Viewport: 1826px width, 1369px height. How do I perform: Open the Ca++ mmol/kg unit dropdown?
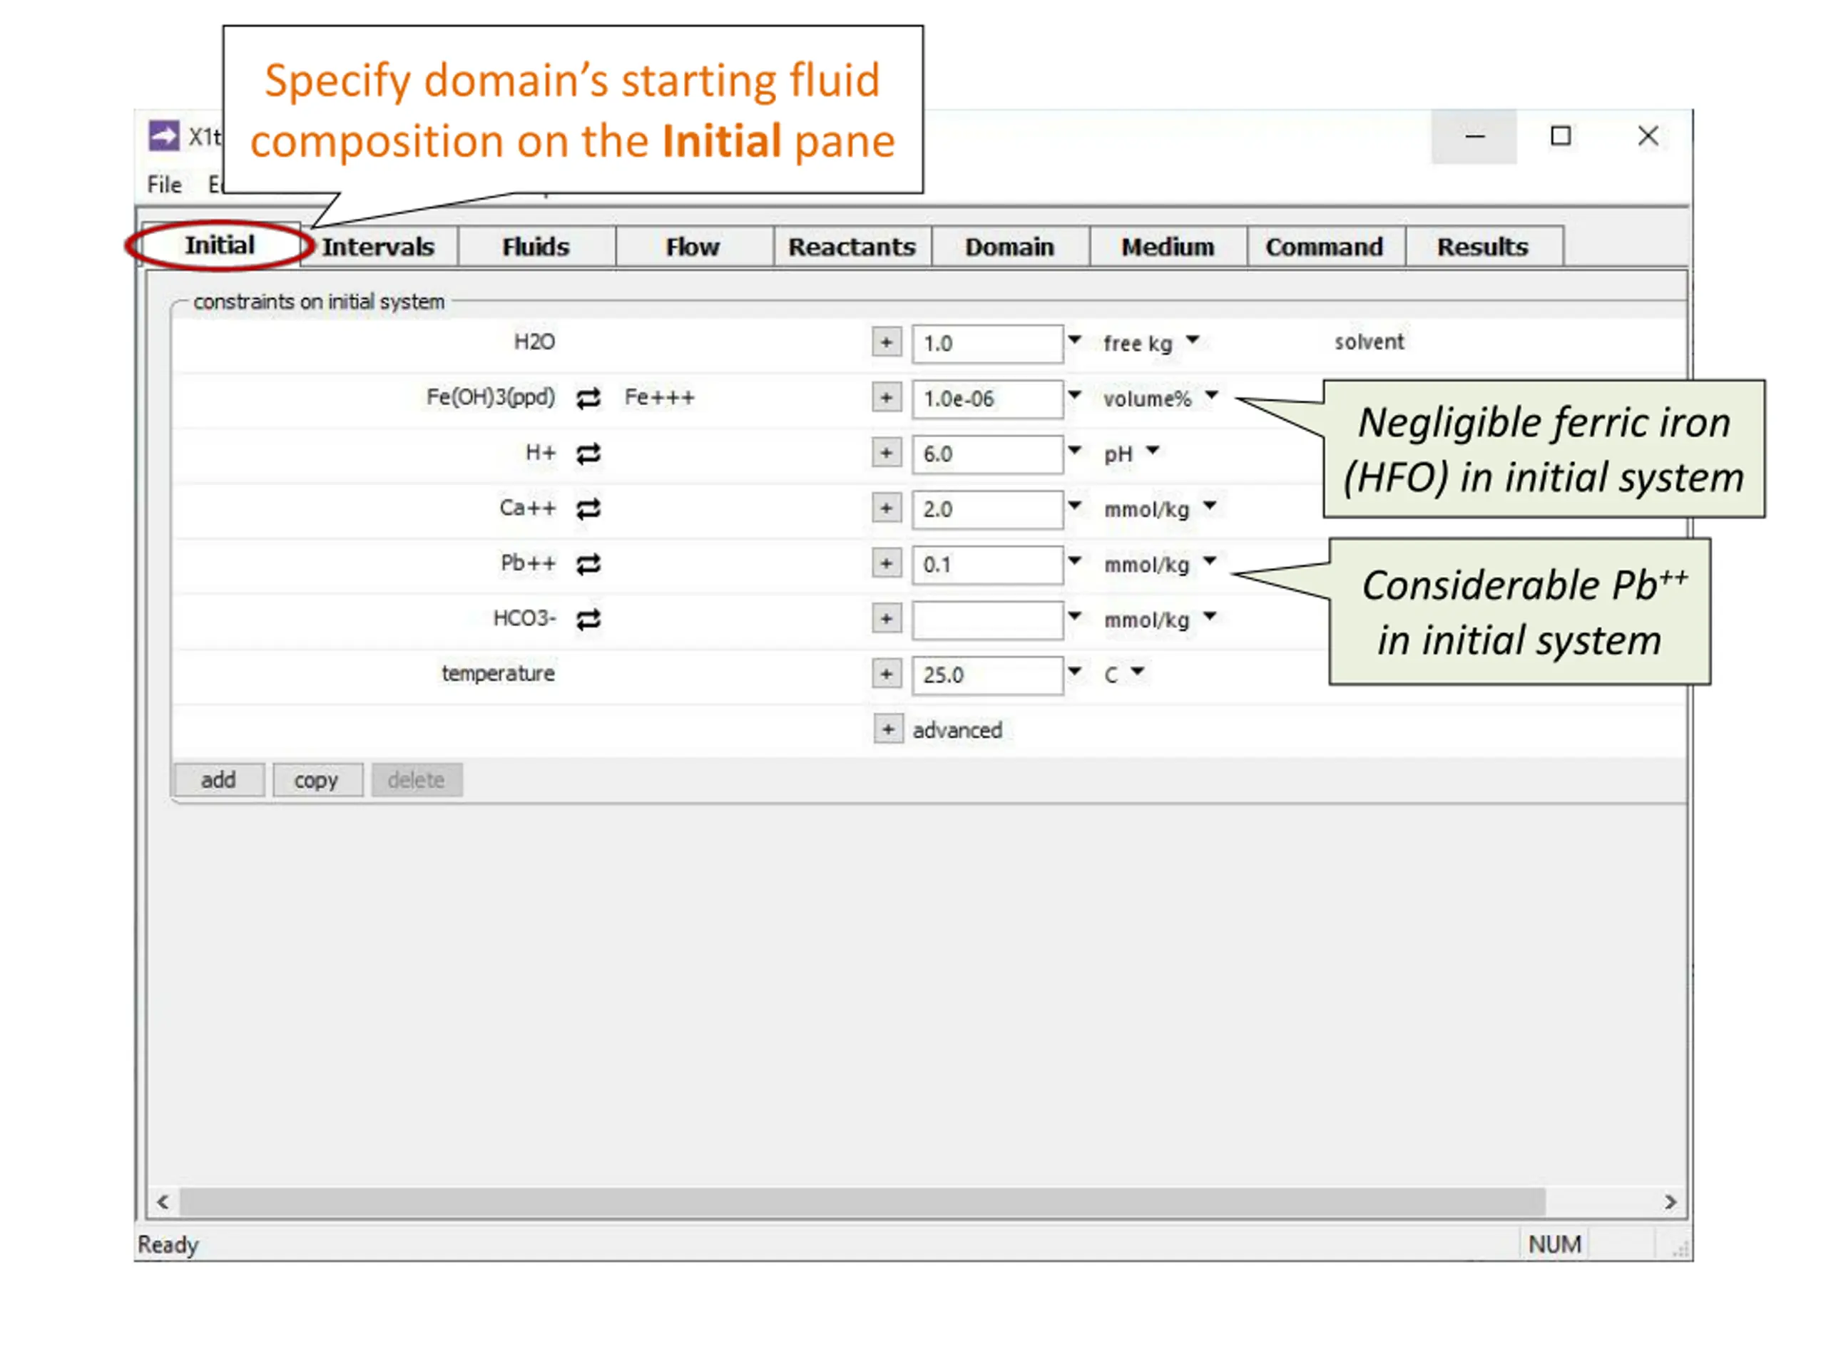tap(1209, 505)
